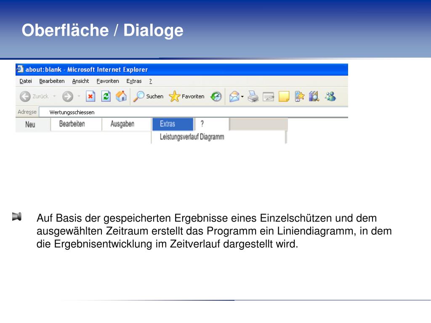Screen dimensions: 431x323
Task: Select the Neu application menu
Action: pyautogui.click(x=30, y=124)
